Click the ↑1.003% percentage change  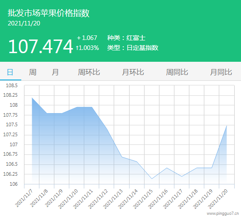[87, 48]
